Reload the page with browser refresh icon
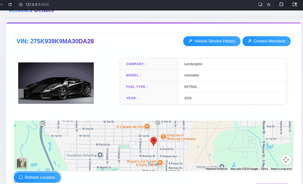This screenshot has width=303, height=184. point(10,4)
